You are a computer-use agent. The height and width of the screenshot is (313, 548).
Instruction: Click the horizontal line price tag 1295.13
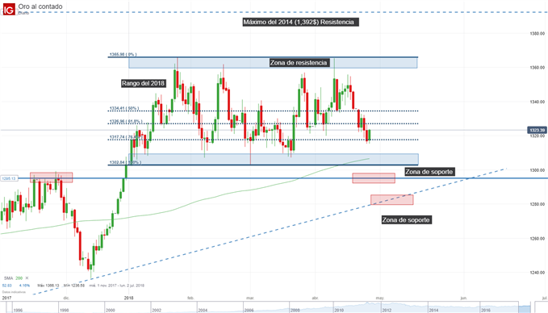tap(9, 178)
